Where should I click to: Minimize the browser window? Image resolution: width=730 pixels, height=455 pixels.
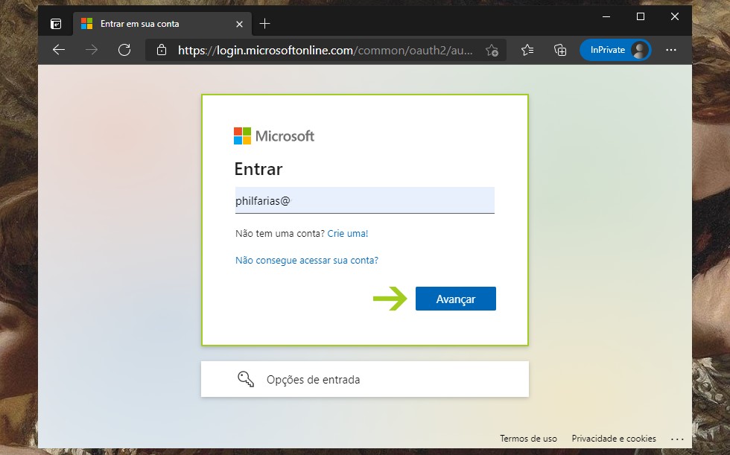click(x=606, y=16)
